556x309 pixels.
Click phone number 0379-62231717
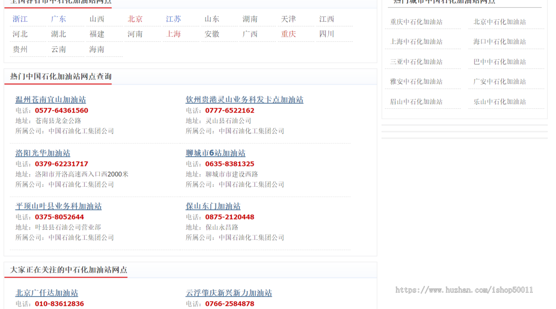(x=61, y=164)
